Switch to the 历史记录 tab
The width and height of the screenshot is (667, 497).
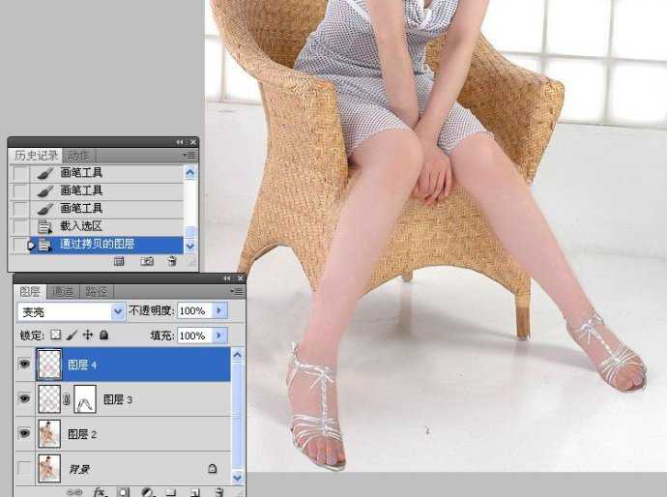tap(36, 156)
